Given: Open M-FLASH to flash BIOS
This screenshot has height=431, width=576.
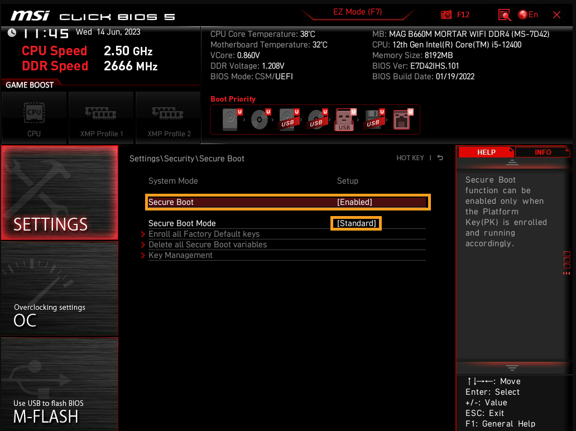Looking at the screenshot, I should [60, 384].
